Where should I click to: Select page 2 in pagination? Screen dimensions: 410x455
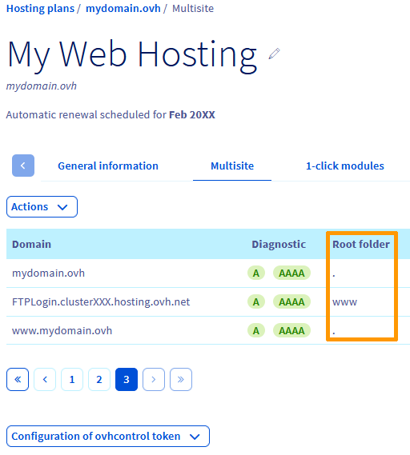click(x=99, y=379)
